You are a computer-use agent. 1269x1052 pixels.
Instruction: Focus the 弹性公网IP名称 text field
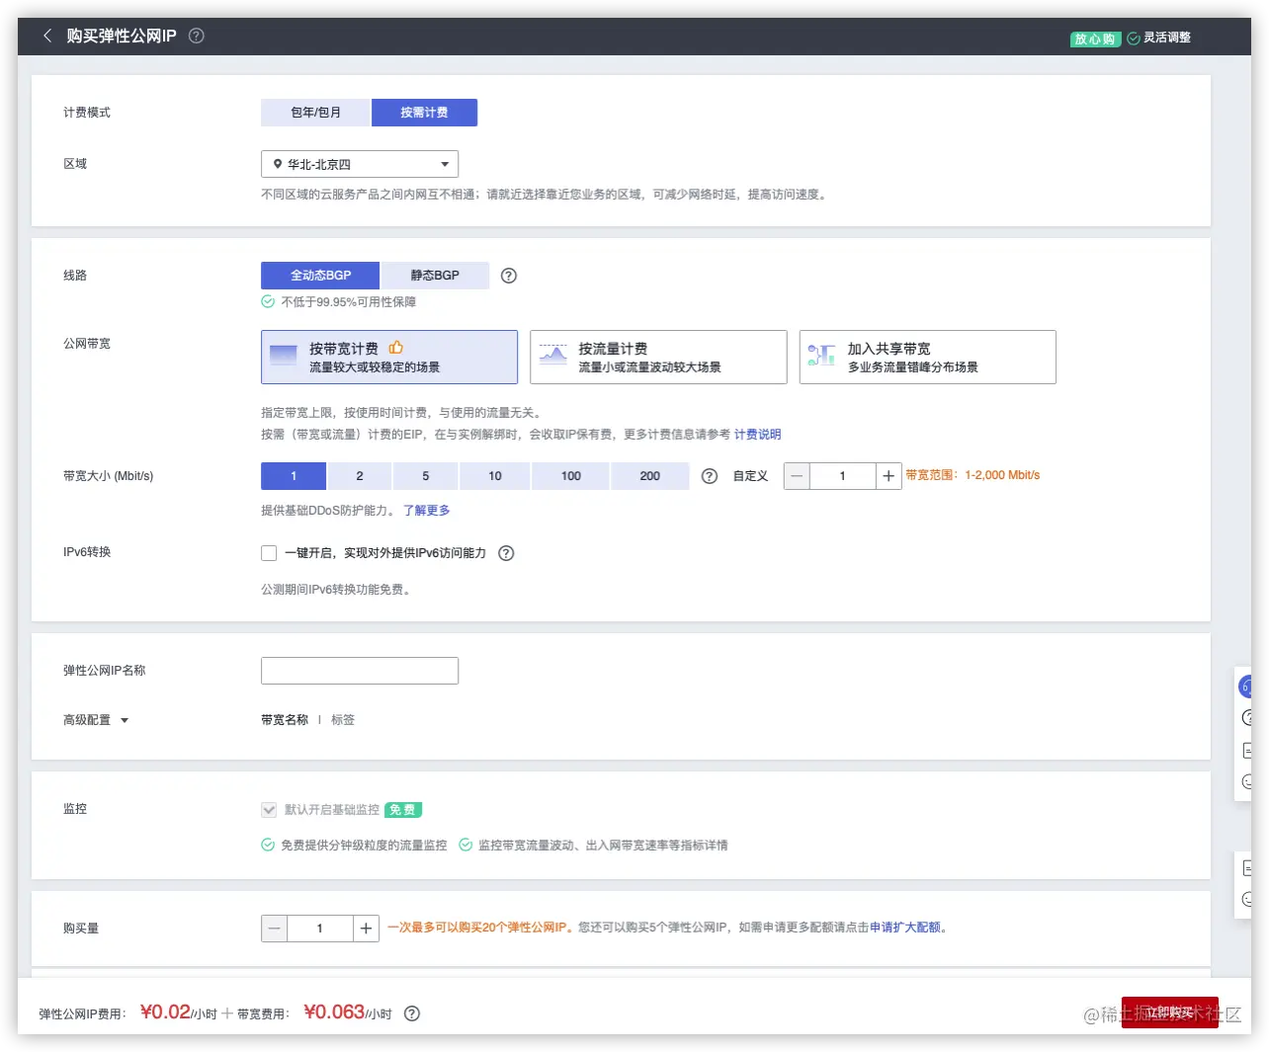pos(360,671)
